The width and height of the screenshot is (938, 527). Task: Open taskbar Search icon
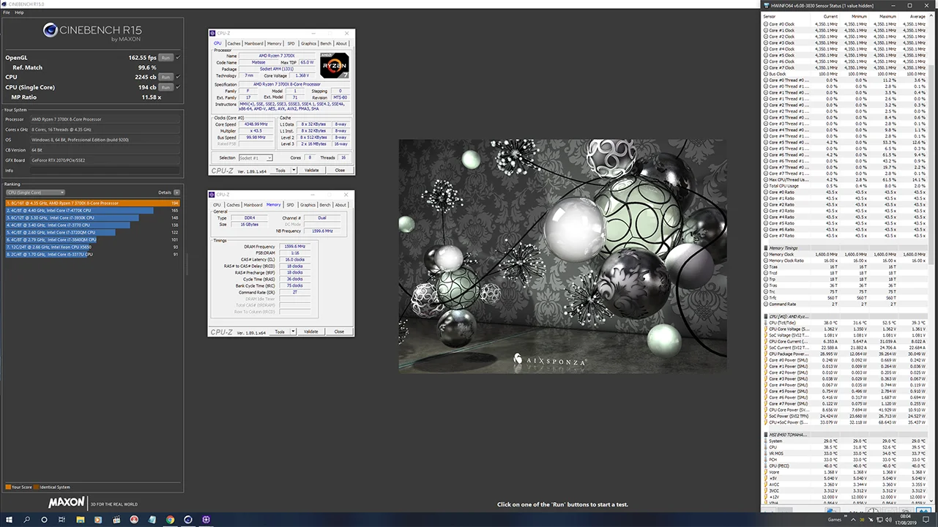click(x=26, y=520)
